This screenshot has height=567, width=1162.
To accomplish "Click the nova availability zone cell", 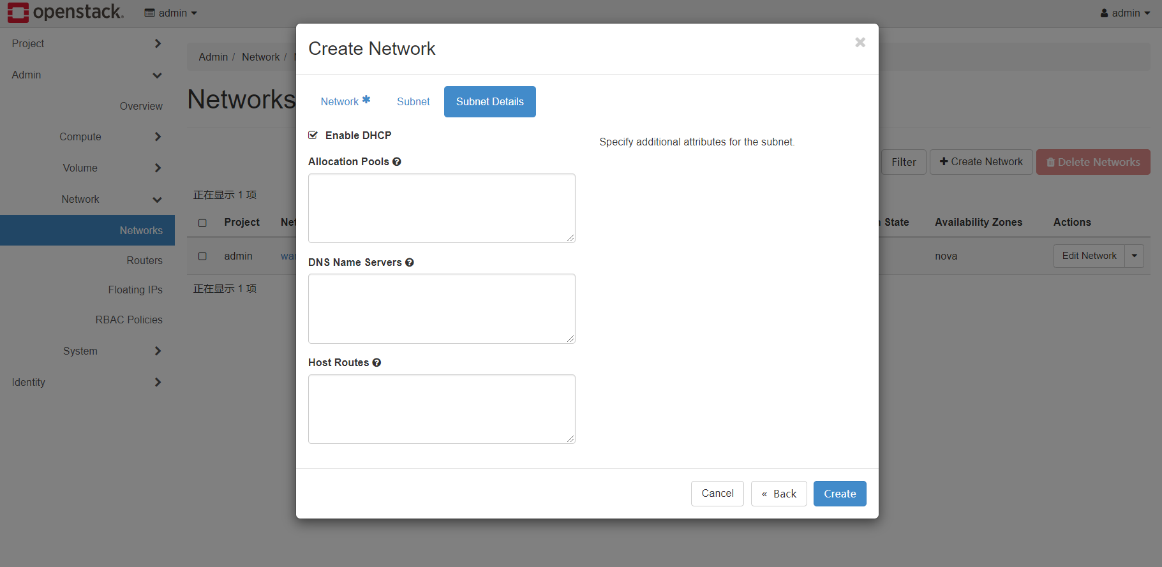I will click(x=946, y=256).
